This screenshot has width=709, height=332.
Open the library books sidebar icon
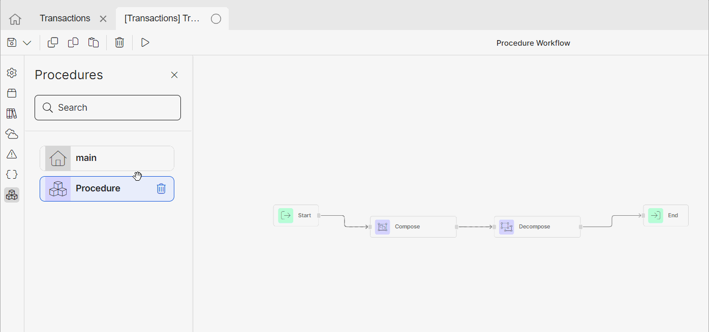tap(12, 113)
